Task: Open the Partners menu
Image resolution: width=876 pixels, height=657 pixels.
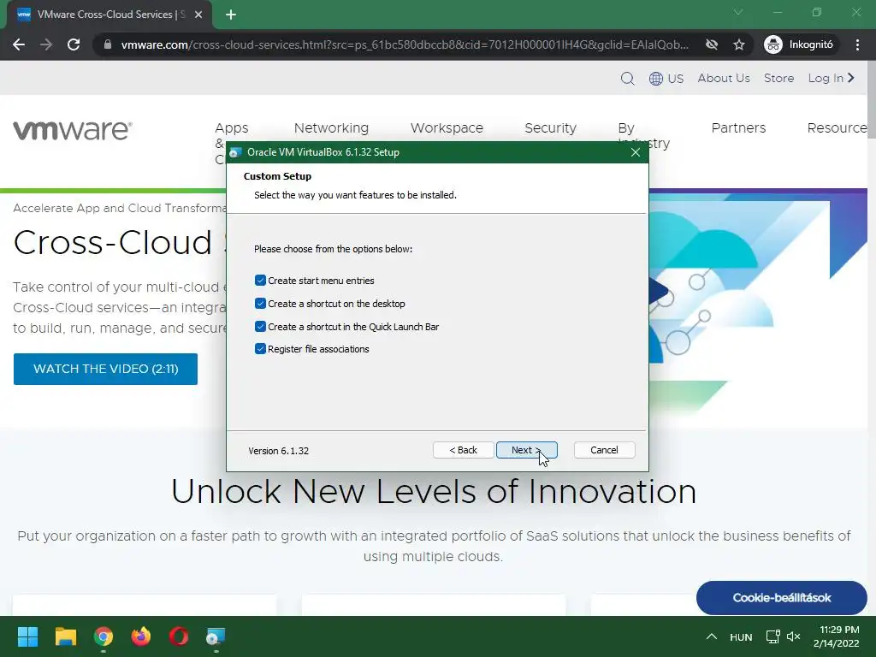Action: pyautogui.click(x=738, y=128)
